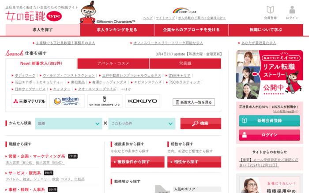The height and width of the screenshot is (193, 309).
Task: Open the サービス・販売系 category
Action: coord(25,173)
